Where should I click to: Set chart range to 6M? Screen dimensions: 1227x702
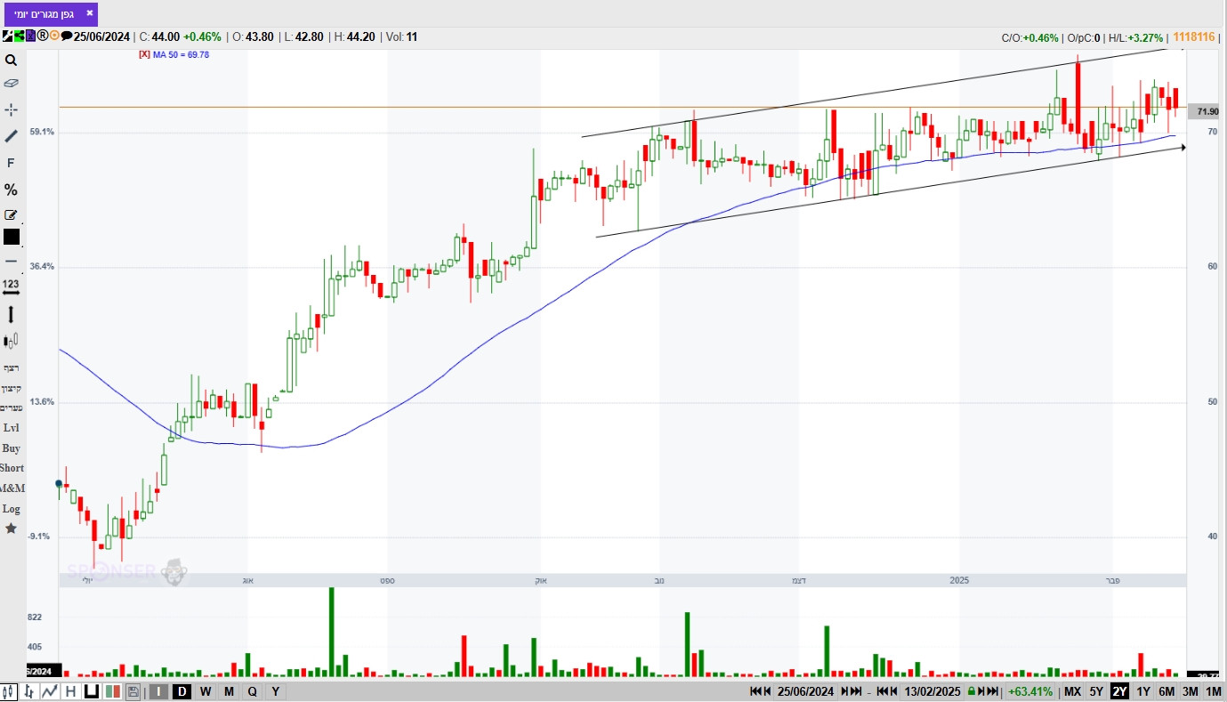pyautogui.click(x=1166, y=691)
